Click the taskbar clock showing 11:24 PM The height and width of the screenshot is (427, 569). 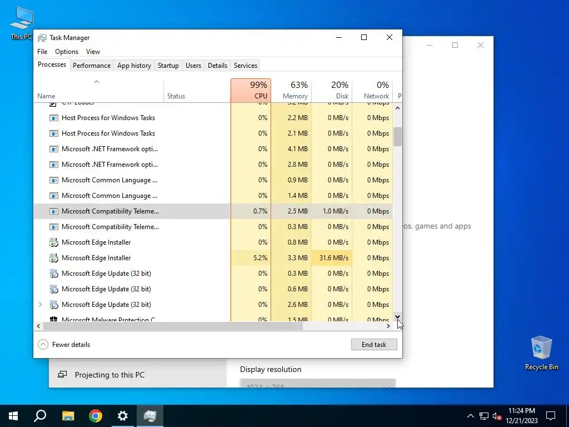click(x=521, y=416)
